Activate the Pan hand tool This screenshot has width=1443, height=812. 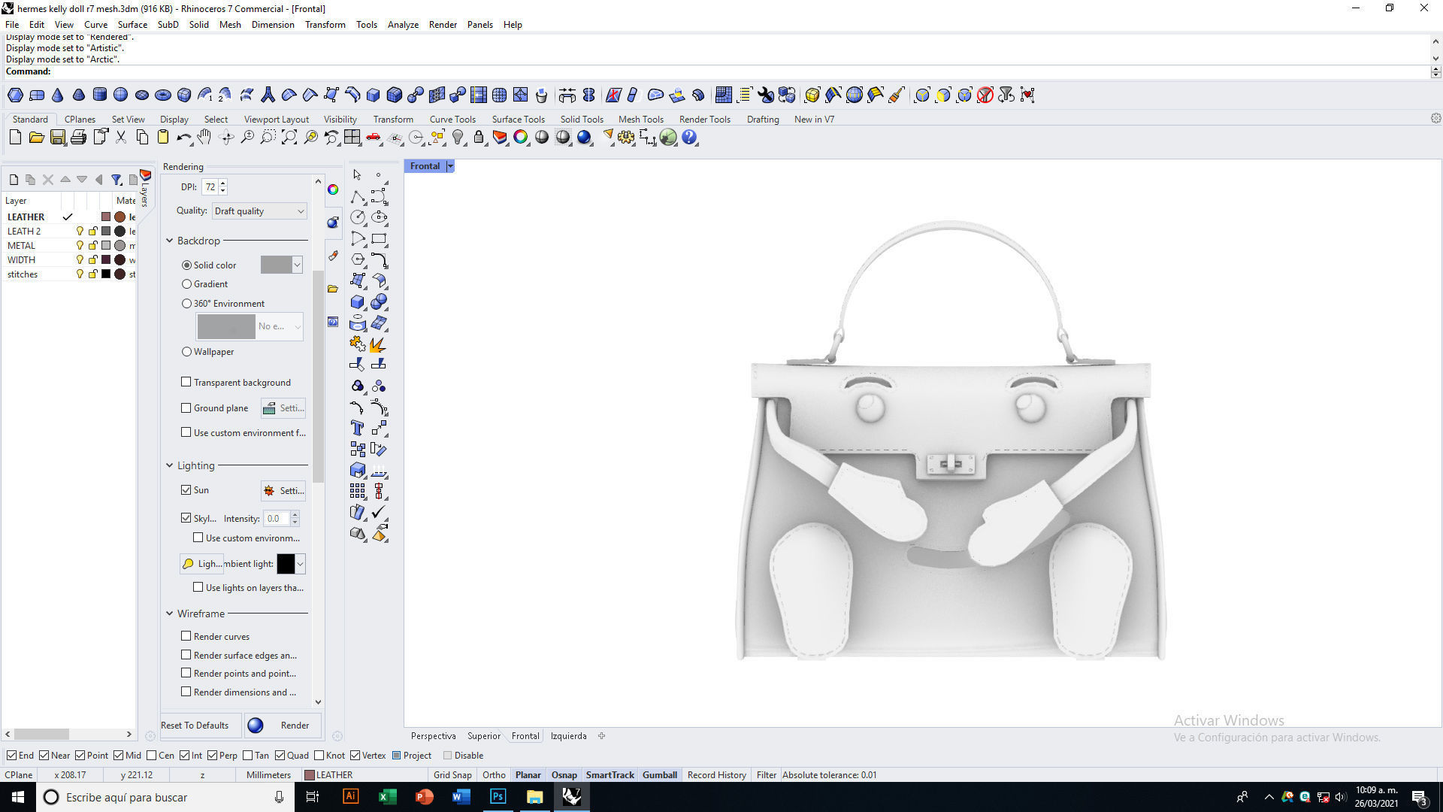(x=204, y=138)
